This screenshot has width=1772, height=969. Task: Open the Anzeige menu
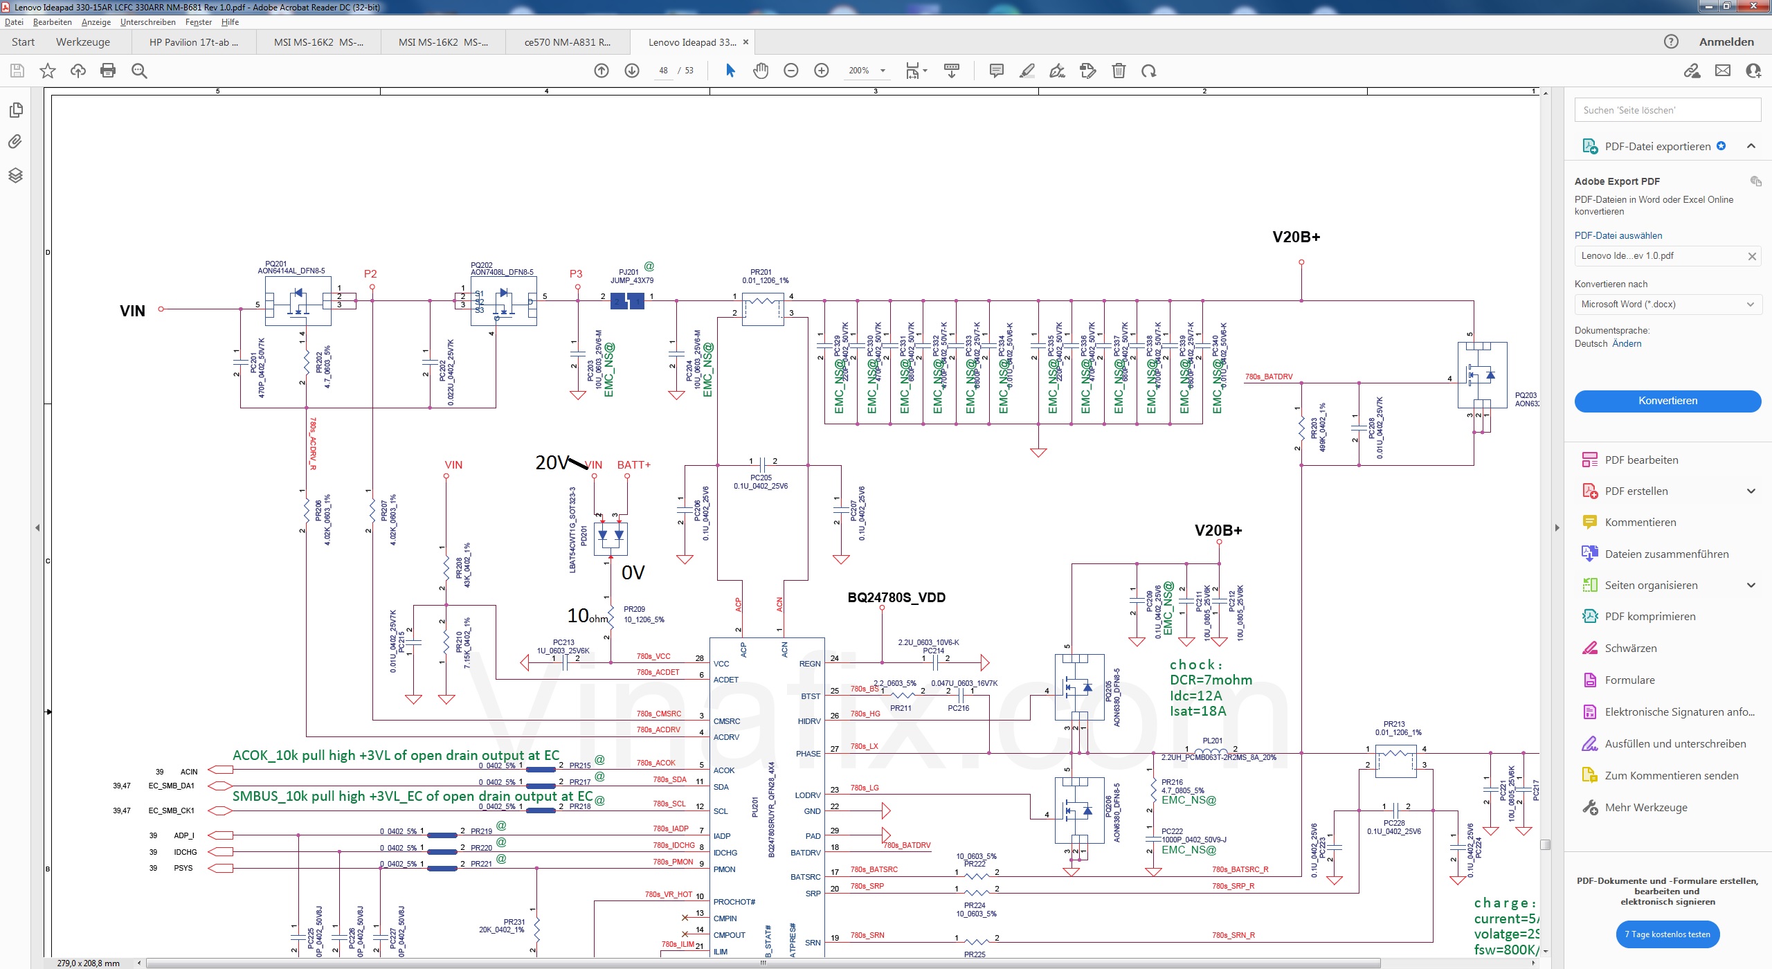pos(96,22)
